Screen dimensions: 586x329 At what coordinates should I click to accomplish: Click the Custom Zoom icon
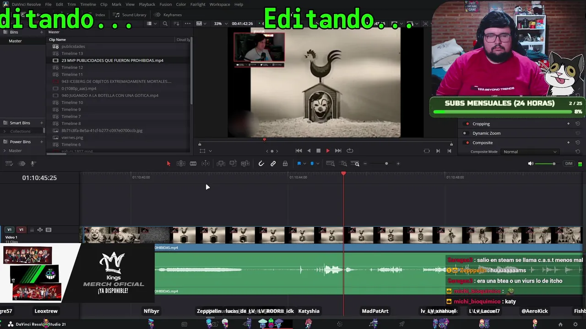point(356,164)
